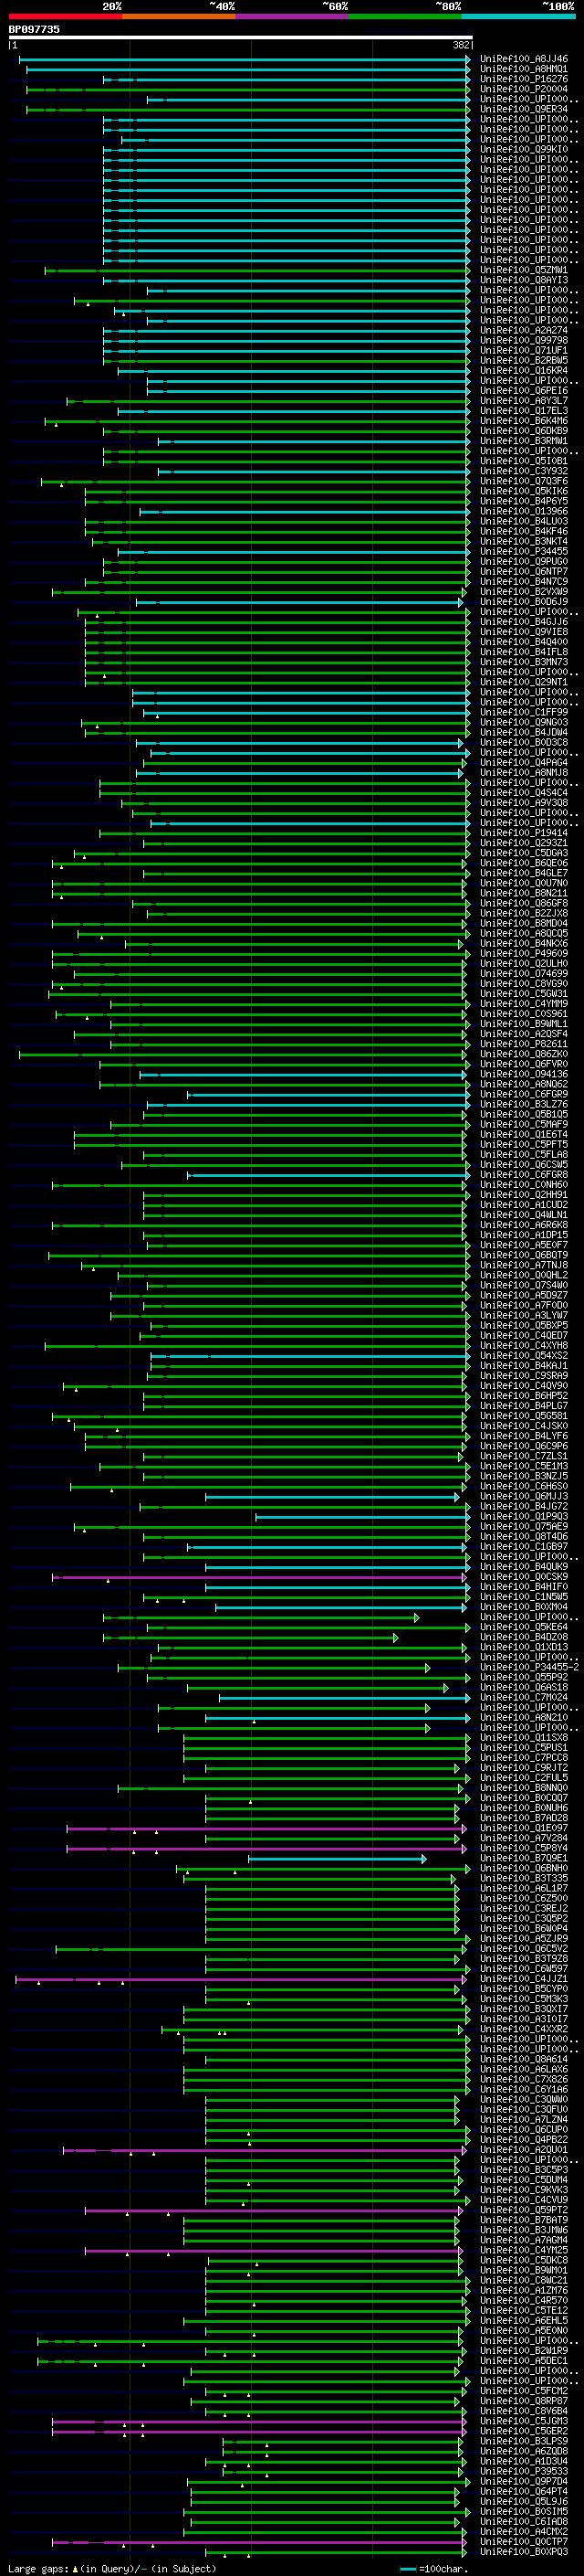Click label UniRef100_C5E1M3
The width and height of the screenshot is (584, 2576).
click(524, 1466)
